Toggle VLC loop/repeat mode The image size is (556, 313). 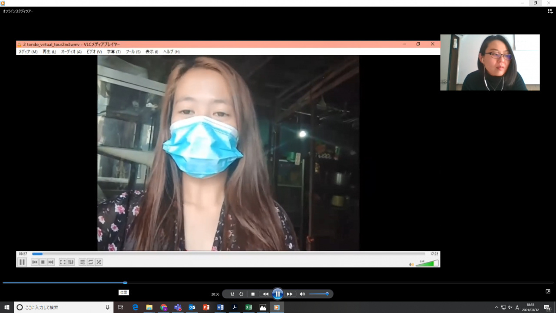click(x=91, y=262)
